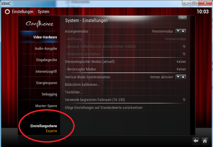Select the Video-Hardware category
Image resolution: width=213 pixels, height=147 pixels.
click(39, 37)
